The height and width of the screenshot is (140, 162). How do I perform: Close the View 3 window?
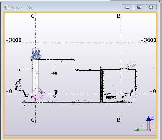pyautogui.click(x=151, y=8)
